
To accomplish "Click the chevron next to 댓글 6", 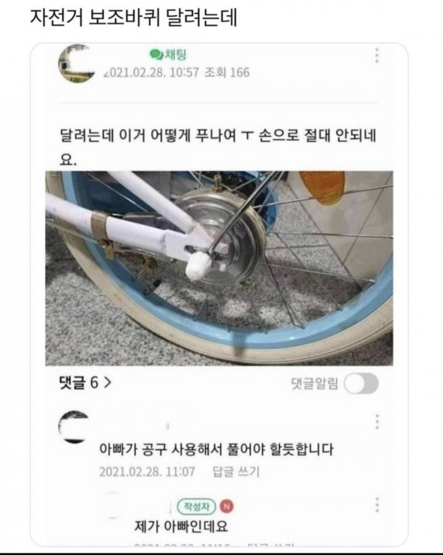I will 108,382.
